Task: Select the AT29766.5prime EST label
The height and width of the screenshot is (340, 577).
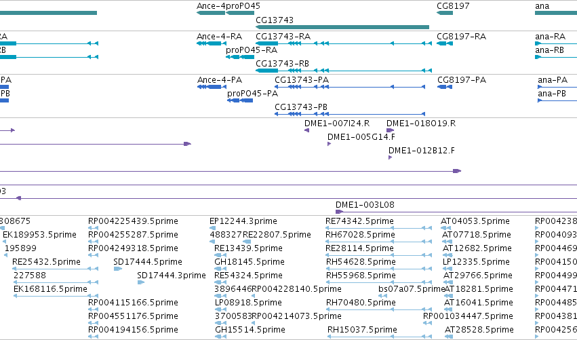Action: (x=477, y=276)
